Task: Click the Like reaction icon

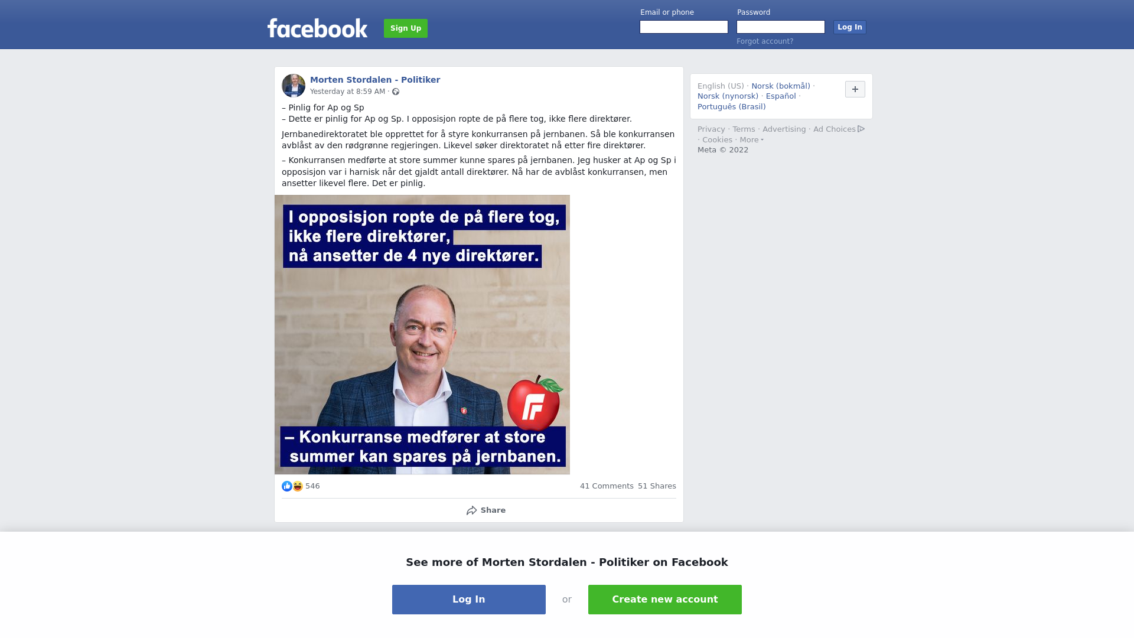Action: 287,486
